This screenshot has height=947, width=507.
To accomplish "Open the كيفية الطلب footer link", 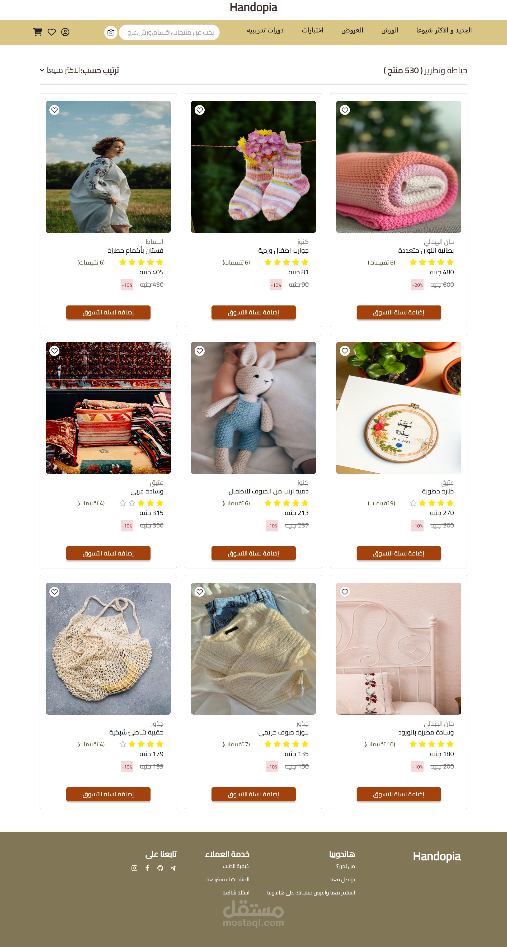I will tap(236, 866).
